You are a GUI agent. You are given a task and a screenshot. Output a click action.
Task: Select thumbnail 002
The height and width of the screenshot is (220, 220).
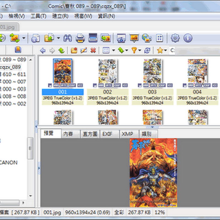(108, 71)
